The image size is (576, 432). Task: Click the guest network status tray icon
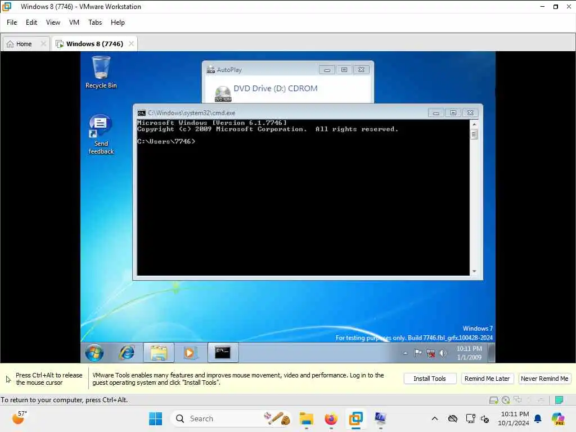pyautogui.click(x=430, y=353)
